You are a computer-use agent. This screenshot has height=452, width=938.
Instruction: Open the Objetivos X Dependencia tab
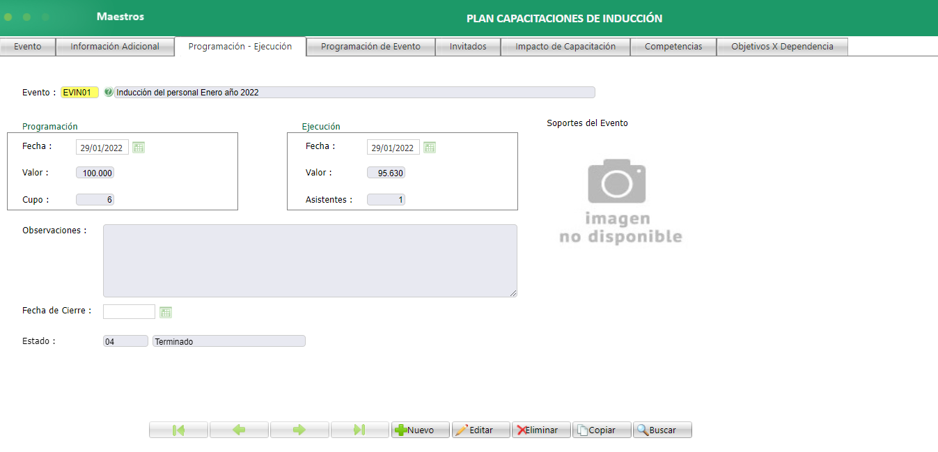pyautogui.click(x=781, y=46)
